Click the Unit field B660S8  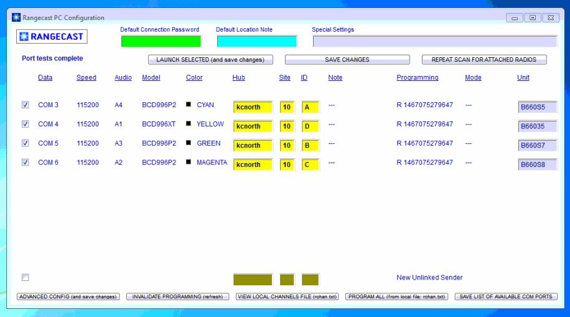tap(537, 164)
